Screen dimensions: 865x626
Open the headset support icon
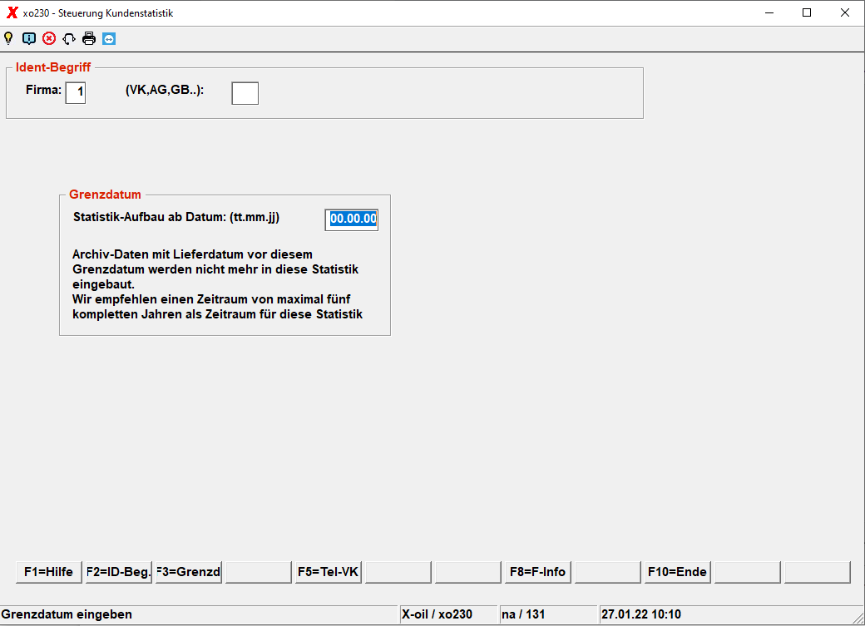pos(69,38)
